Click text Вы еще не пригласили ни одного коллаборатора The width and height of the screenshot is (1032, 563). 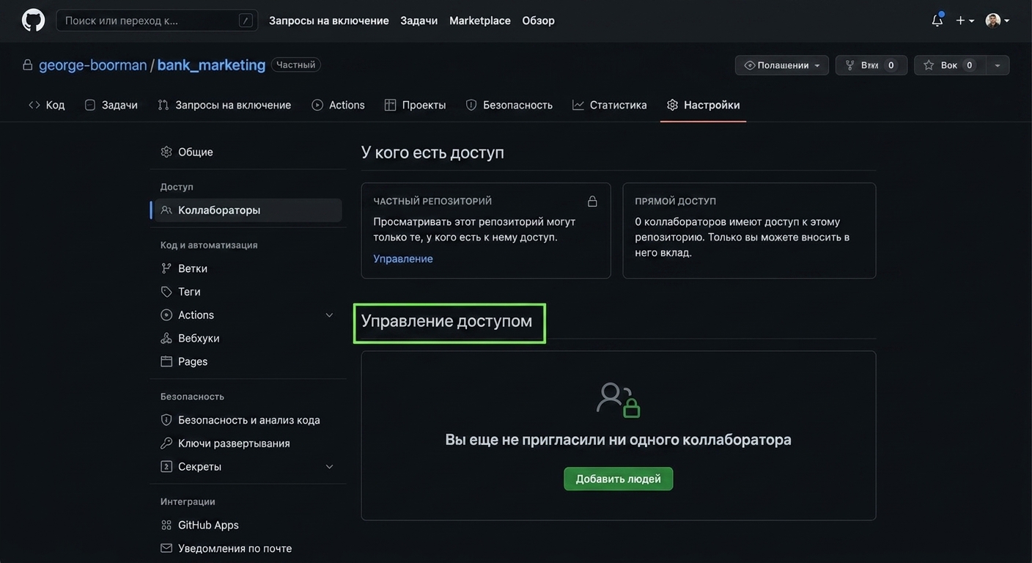coord(619,440)
